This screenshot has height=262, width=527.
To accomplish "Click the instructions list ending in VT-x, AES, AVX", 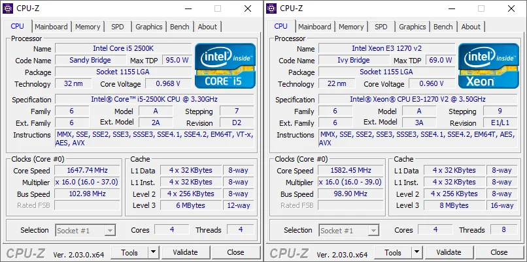I will [154, 139].
